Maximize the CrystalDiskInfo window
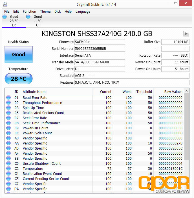 point(176,3)
